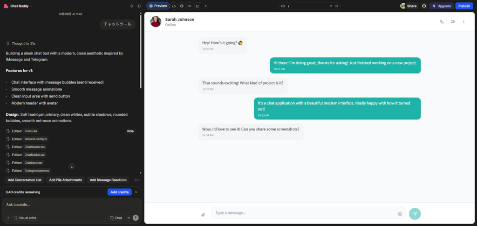Switch to the Preview tab
The image size is (477, 226).
pos(158,6)
